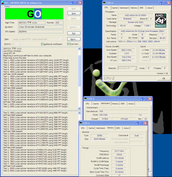Click the Package value Socket AM2 (940)

[x=135, y=22]
